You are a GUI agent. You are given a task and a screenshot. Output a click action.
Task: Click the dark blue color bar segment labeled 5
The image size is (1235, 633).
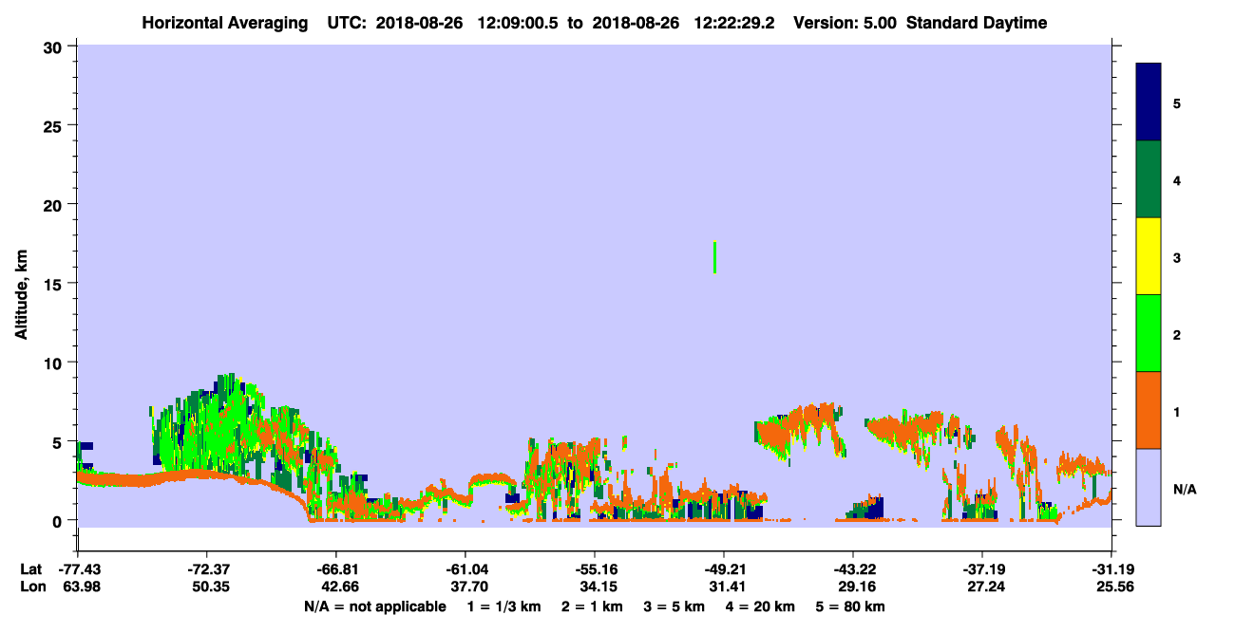[1149, 102]
